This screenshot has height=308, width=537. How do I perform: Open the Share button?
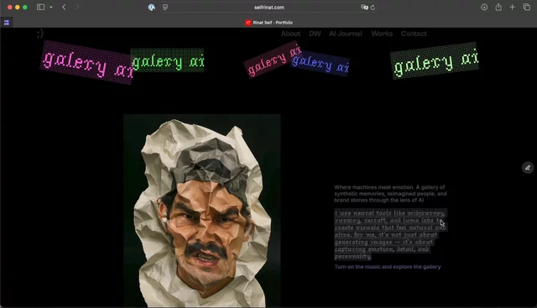click(x=498, y=7)
